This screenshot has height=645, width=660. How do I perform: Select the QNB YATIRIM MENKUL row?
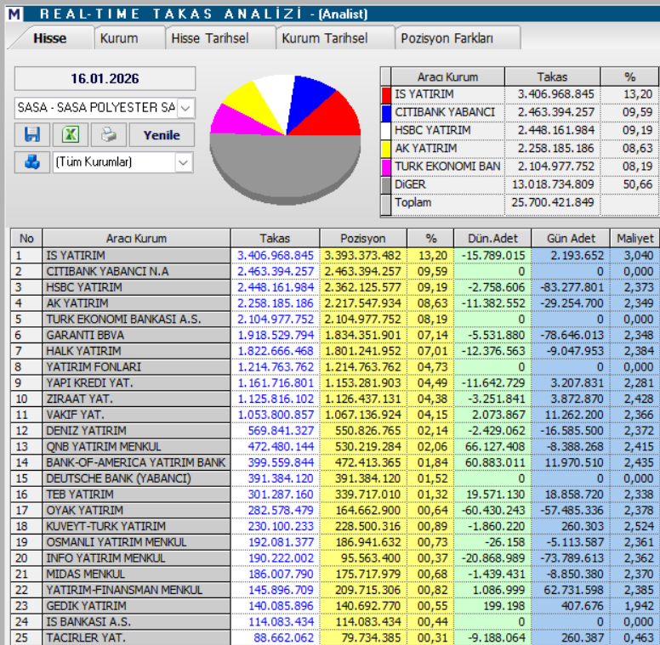click(x=335, y=446)
